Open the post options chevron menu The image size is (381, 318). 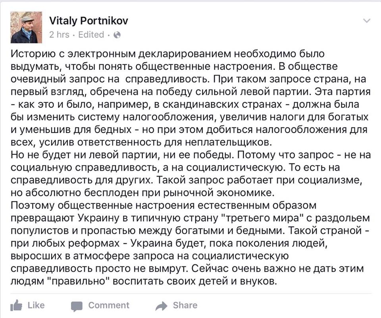(x=368, y=21)
